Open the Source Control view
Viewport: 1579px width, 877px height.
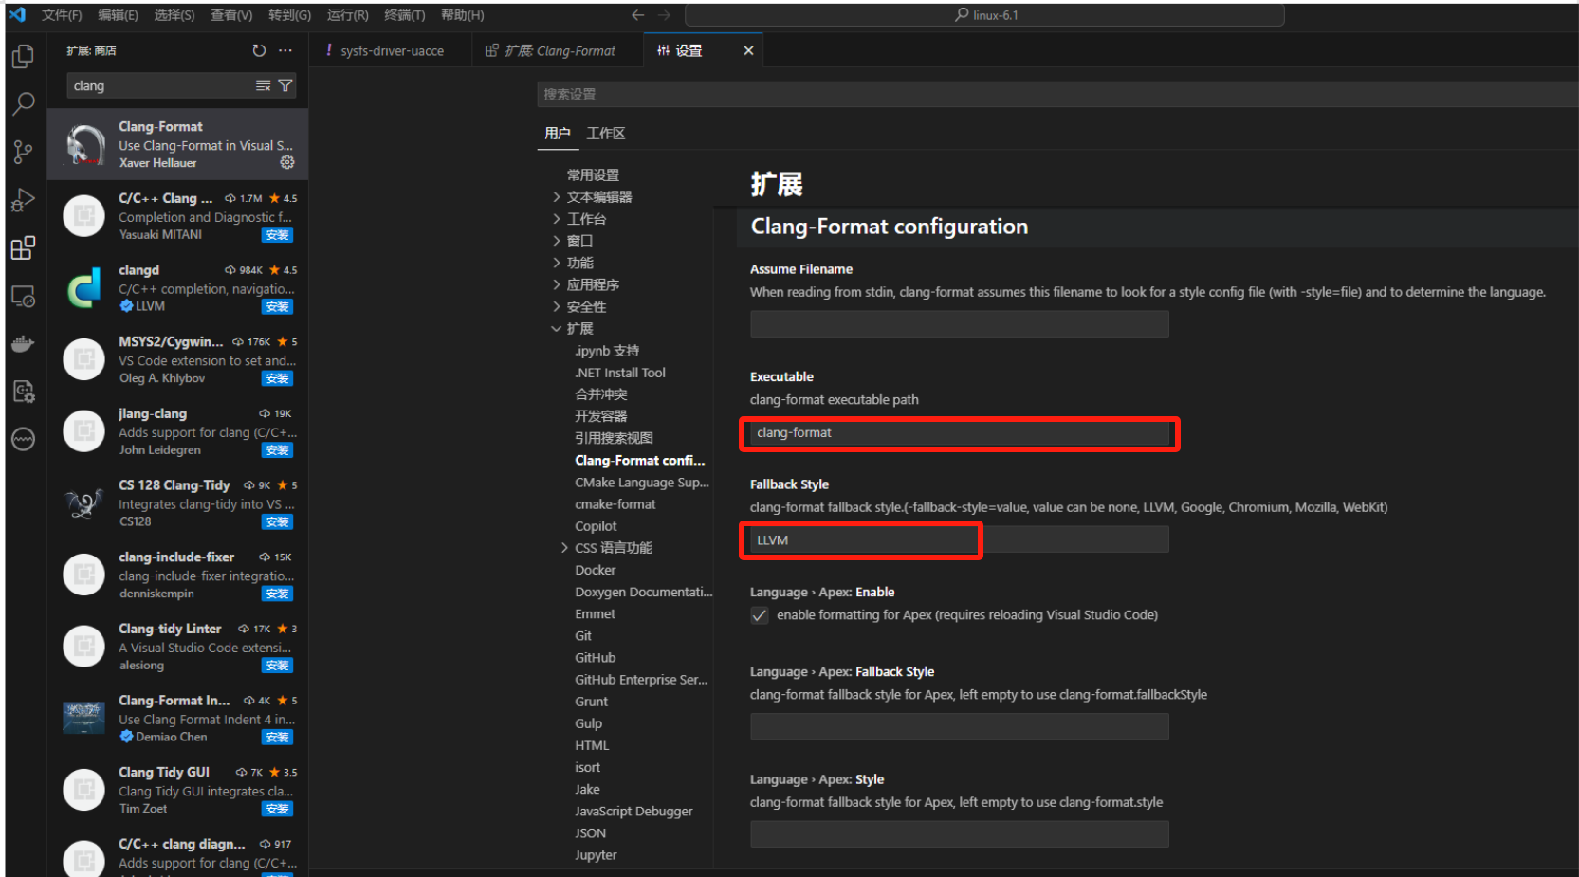[x=23, y=152]
